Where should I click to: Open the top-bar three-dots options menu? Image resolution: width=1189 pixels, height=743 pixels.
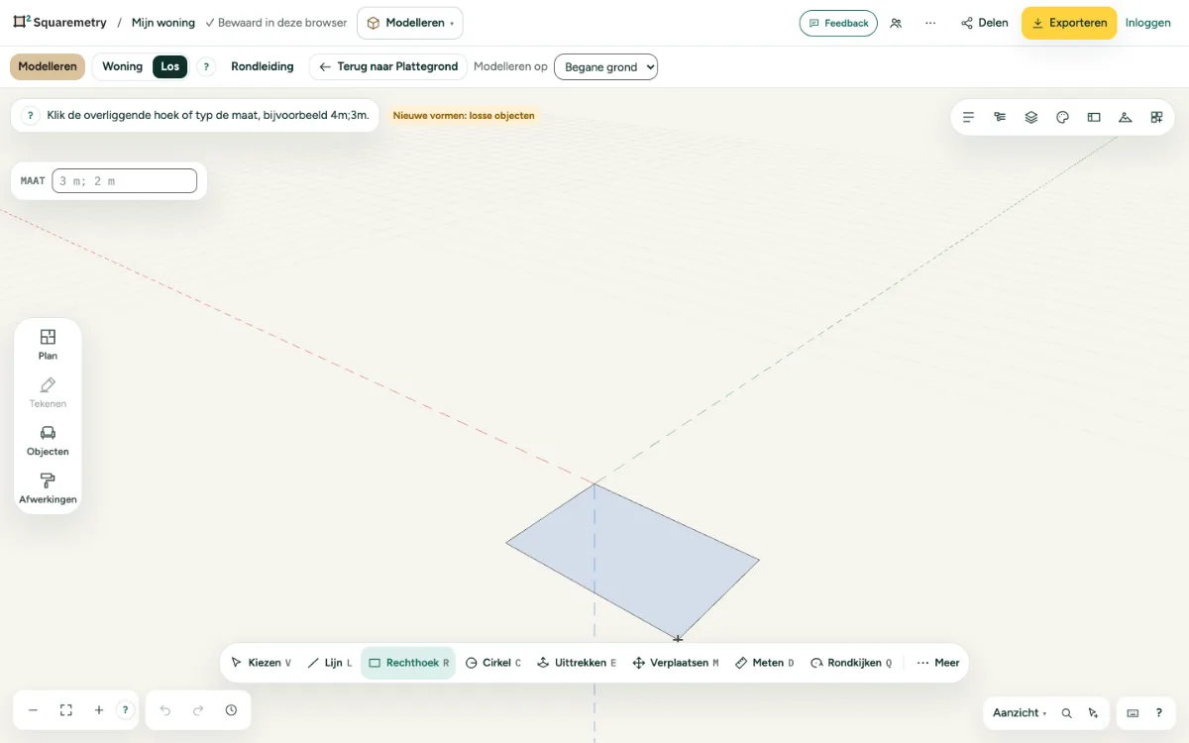point(930,23)
